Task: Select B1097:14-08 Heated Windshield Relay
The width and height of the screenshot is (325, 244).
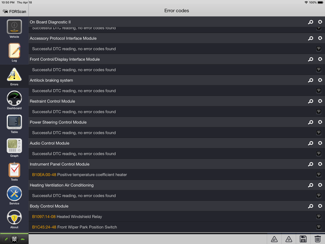Action: pos(177,217)
